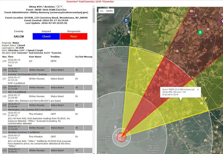Select revision 119 row

[x=47, y=150]
